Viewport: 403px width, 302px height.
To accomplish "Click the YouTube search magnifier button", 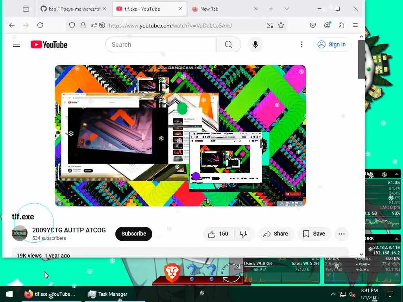I will (229, 44).
